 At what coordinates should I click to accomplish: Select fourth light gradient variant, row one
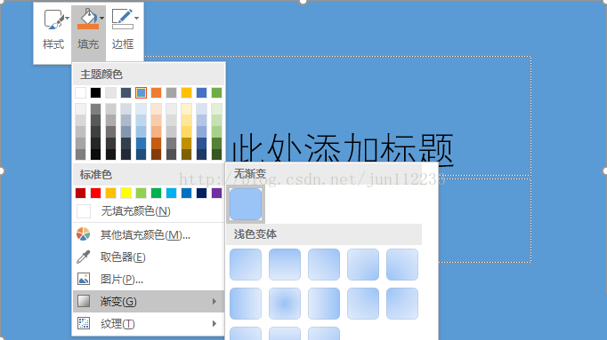coord(363,265)
